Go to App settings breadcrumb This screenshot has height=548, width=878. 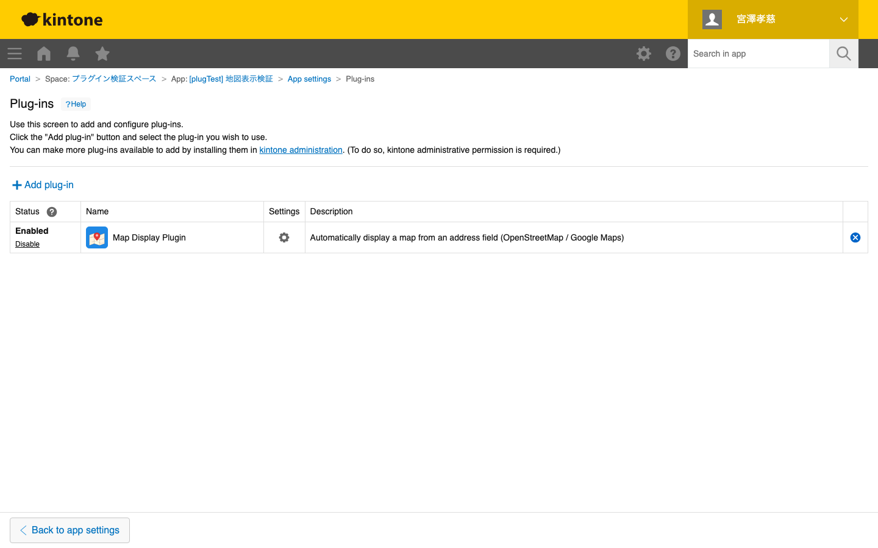309,79
